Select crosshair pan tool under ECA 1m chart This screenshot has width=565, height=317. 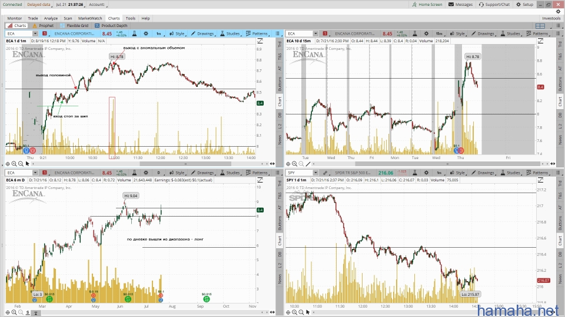click(x=8, y=164)
